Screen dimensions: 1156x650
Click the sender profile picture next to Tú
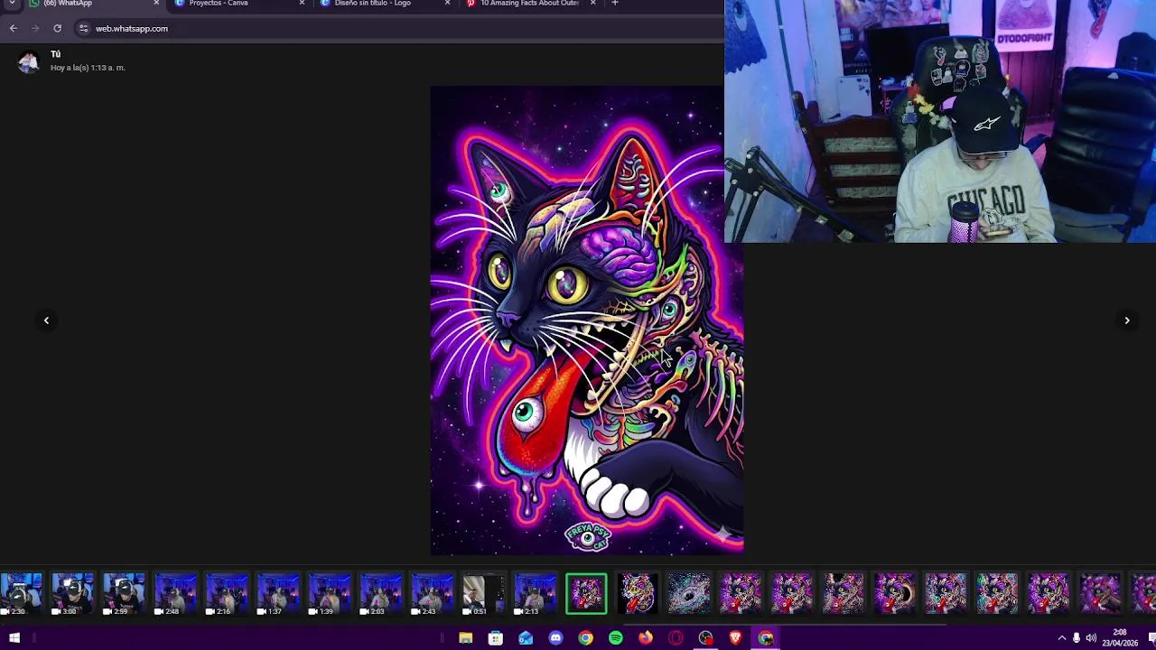(x=28, y=61)
